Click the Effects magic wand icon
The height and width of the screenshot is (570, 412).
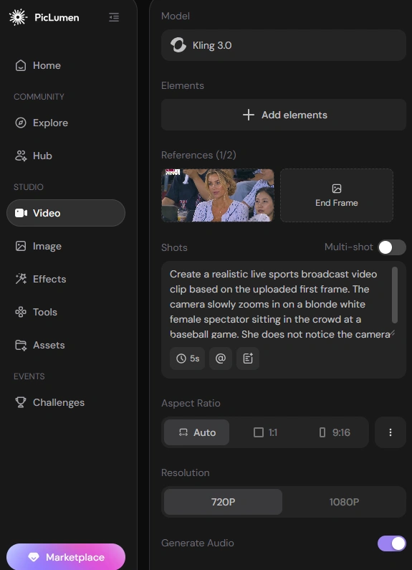pos(21,279)
